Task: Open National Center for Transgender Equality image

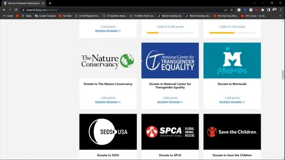Action: pyautogui.click(x=170, y=60)
